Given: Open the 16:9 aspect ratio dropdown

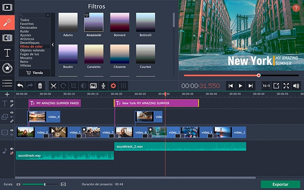Looking at the screenshot, I should click(266, 86).
